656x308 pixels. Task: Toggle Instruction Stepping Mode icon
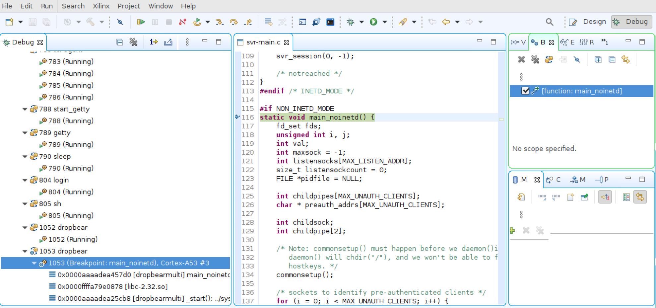pos(154,42)
